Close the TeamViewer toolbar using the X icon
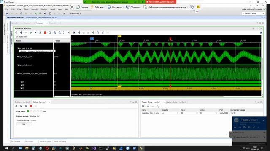This screenshot has height=151, width=270. pyautogui.click(x=72, y=7)
